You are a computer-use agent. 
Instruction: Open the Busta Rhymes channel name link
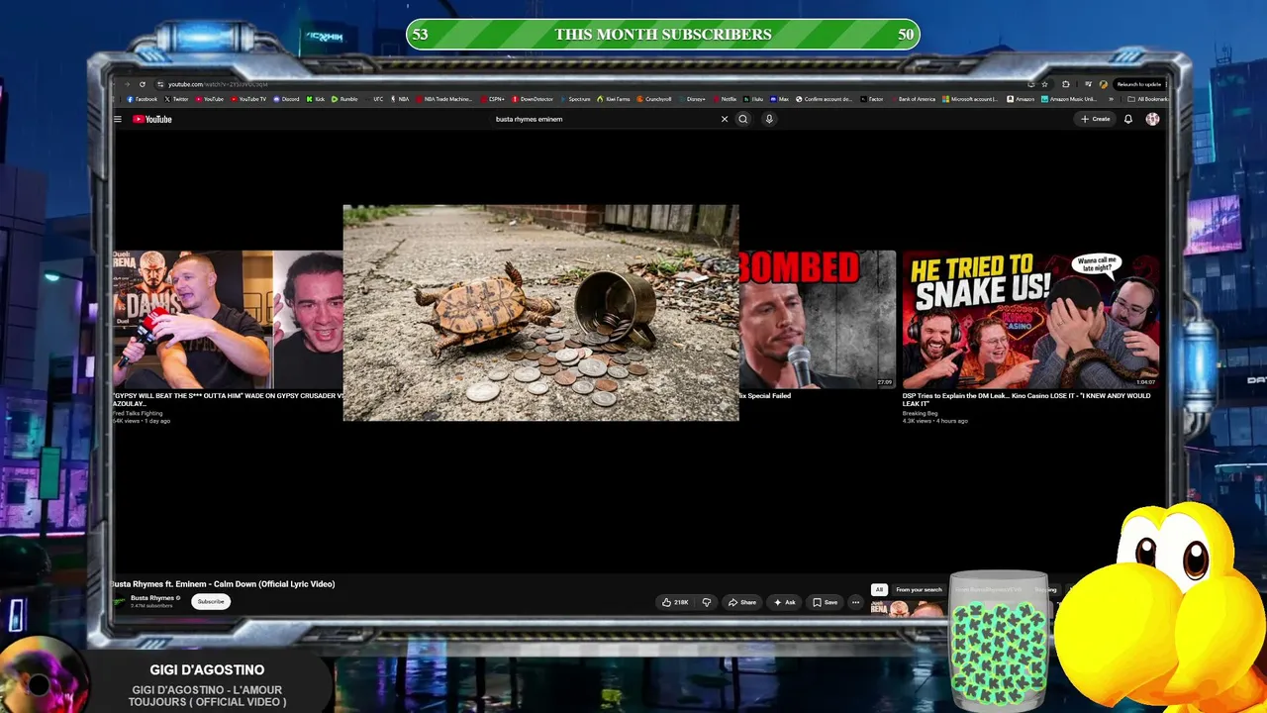[152, 598]
